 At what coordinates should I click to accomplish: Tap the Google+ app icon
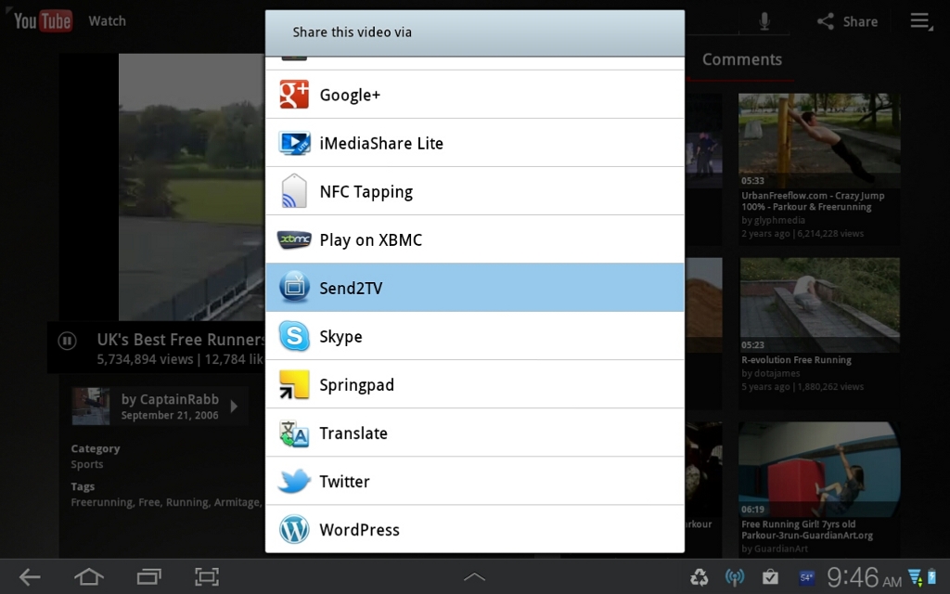294,95
